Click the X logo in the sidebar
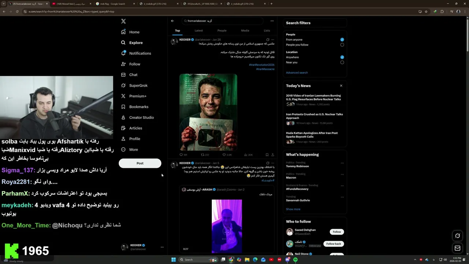469x264 pixels. [123, 21]
